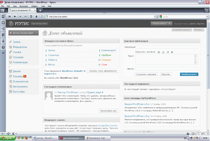Image resolution: width=210 pixels, height=141 pixels.
Task: Open the Bookmarks menu
Action: 24,6
